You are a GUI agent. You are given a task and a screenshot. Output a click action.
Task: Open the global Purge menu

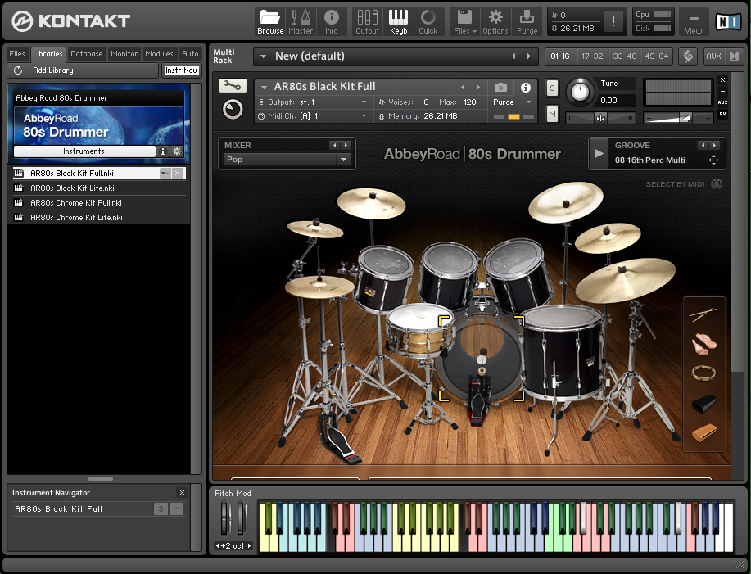coord(527,22)
